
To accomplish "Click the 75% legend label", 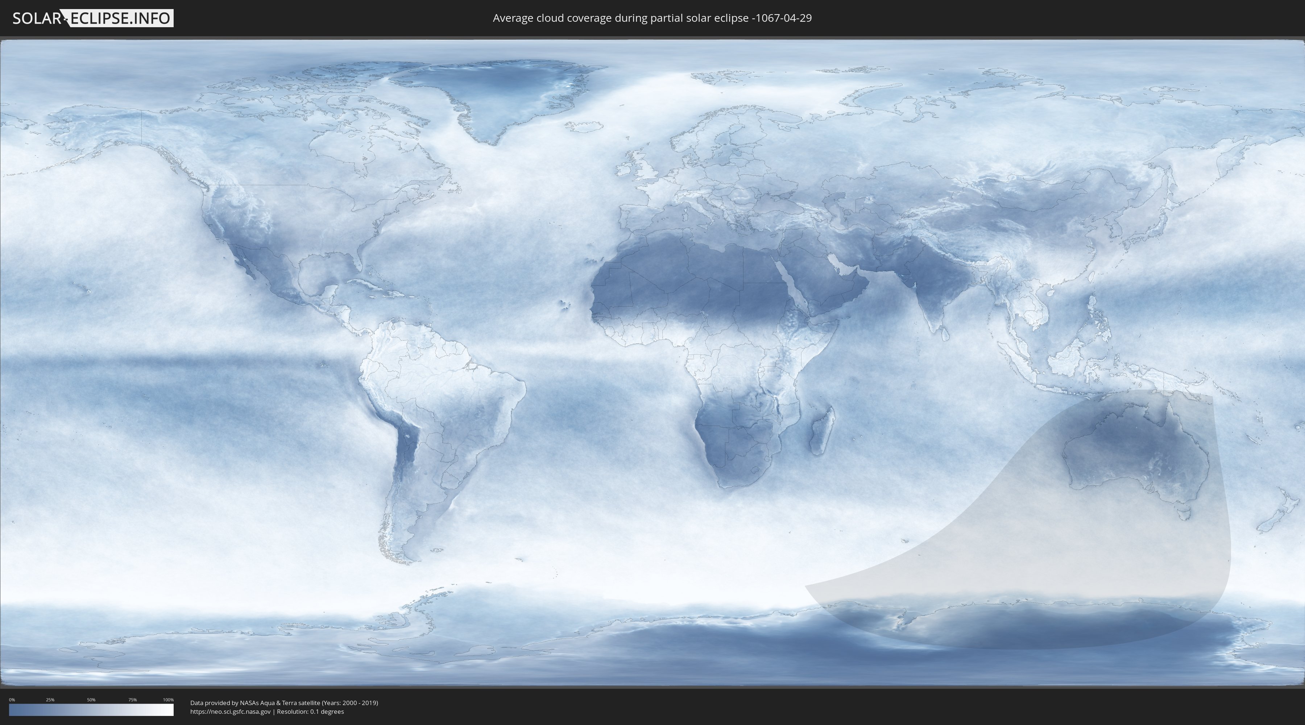I will point(132,700).
